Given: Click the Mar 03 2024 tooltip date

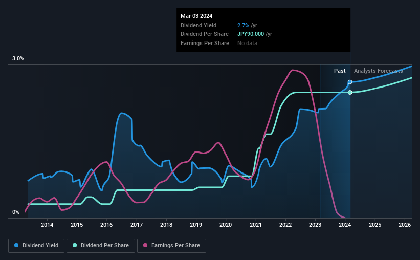Looking at the screenshot, I should click(x=196, y=16).
